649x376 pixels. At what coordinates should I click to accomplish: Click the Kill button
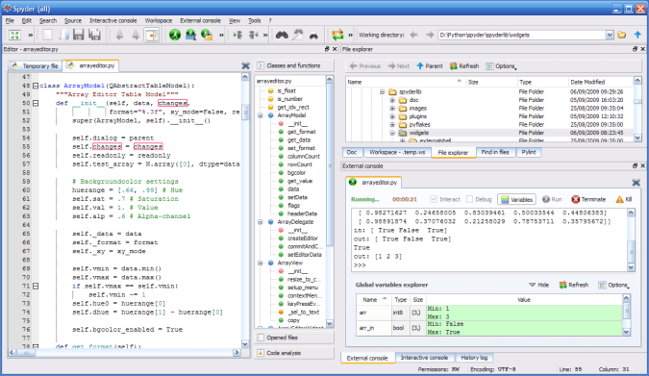624,199
